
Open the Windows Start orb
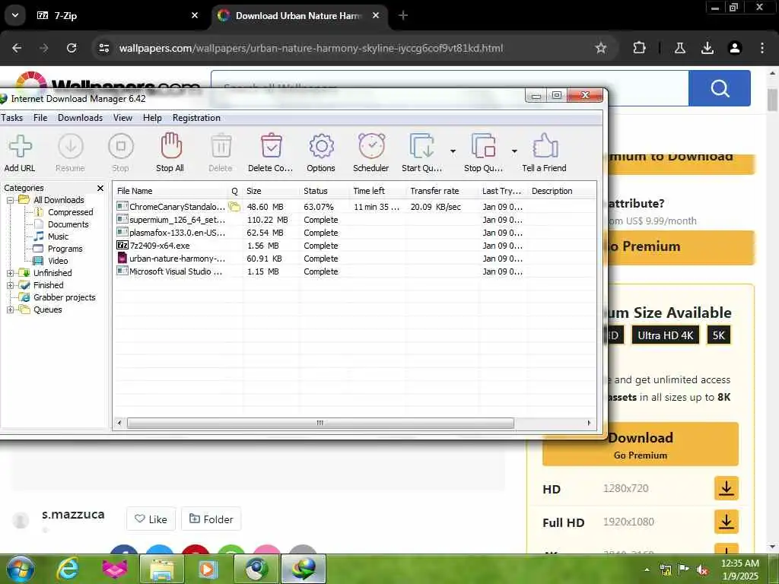(x=20, y=569)
